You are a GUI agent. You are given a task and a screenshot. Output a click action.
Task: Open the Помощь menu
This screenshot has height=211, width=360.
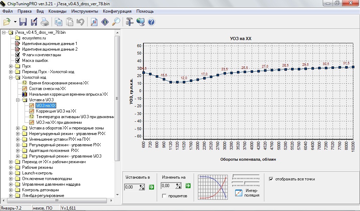145,11
